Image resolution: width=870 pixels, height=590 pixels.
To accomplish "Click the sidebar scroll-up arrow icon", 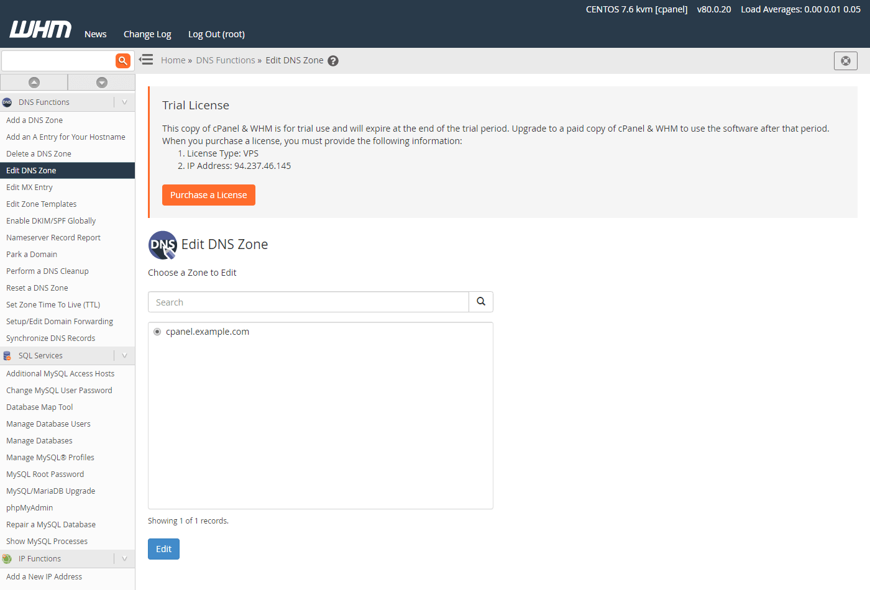I will coord(34,83).
